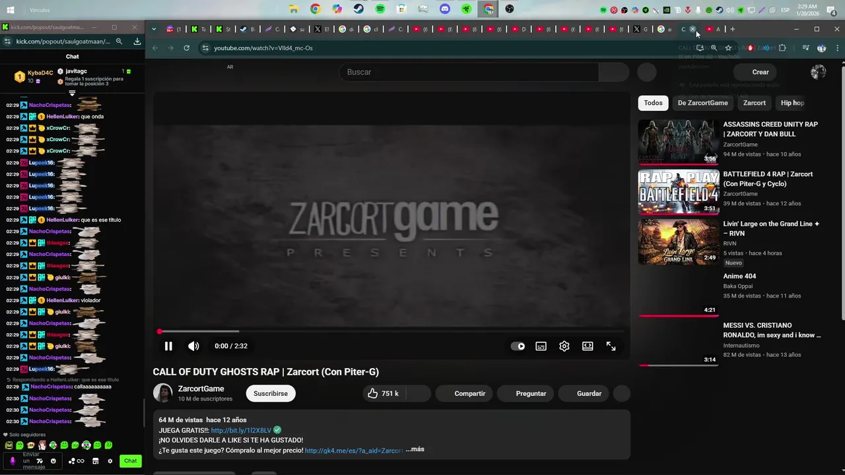Viewport: 845px width, 475px height.
Task: Open site info icon left of the YouTube URL
Action: click(205, 48)
